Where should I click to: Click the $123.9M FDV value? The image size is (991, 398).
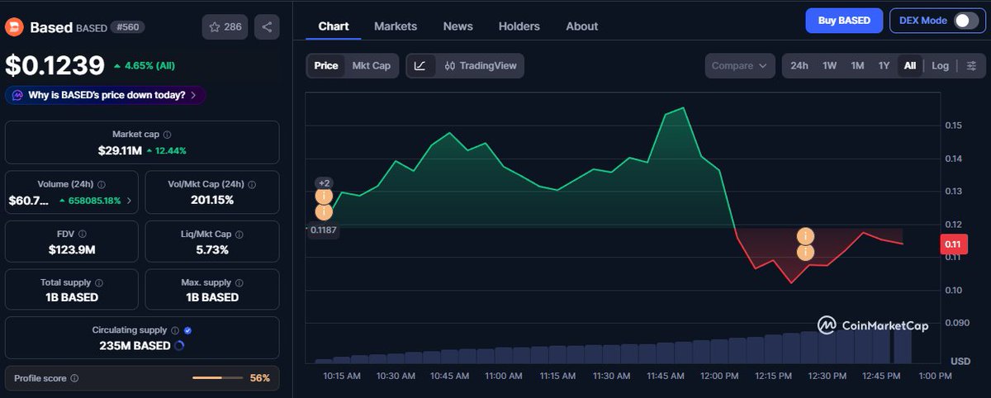73,249
